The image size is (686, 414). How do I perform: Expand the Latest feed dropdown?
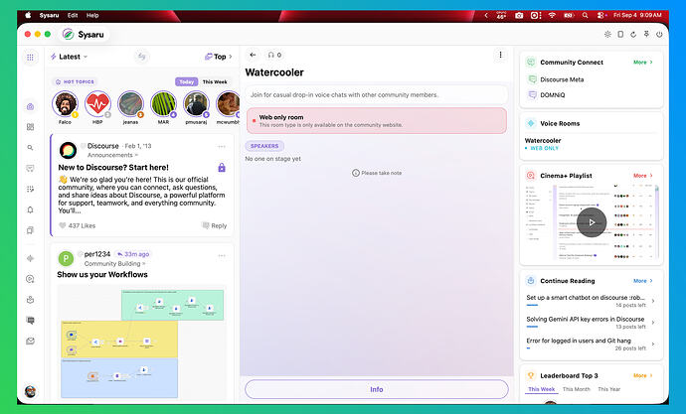click(x=86, y=57)
